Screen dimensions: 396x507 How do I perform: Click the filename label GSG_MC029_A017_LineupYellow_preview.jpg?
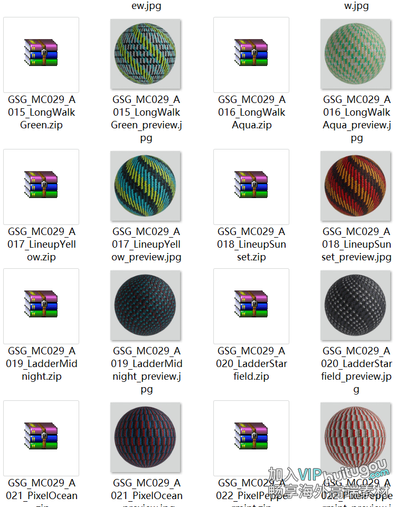click(x=146, y=245)
